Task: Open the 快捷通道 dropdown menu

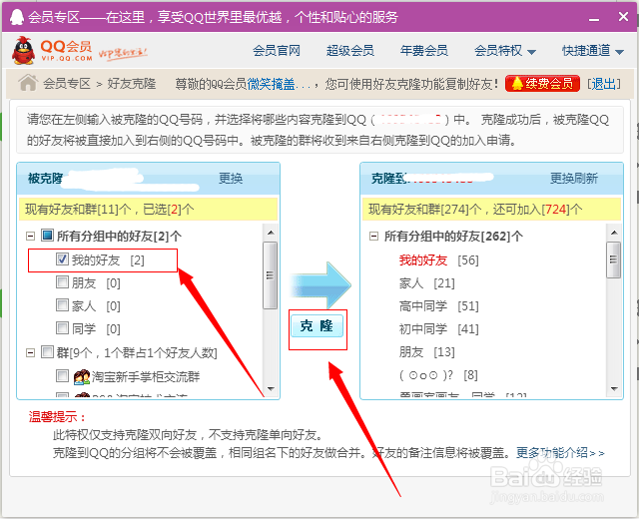Action: coord(593,51)
